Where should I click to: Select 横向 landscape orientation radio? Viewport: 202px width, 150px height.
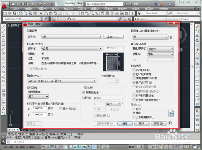(134, 113)
